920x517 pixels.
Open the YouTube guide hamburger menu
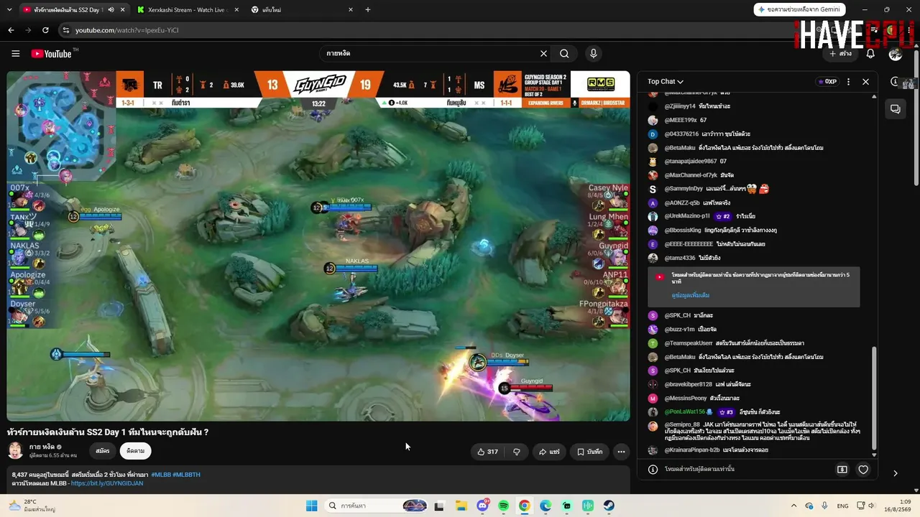point(15,53)
